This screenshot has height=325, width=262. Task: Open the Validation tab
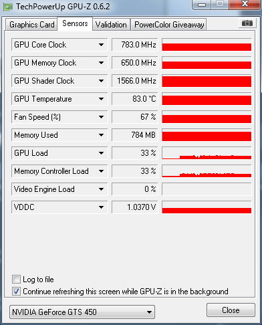(111, 25)
